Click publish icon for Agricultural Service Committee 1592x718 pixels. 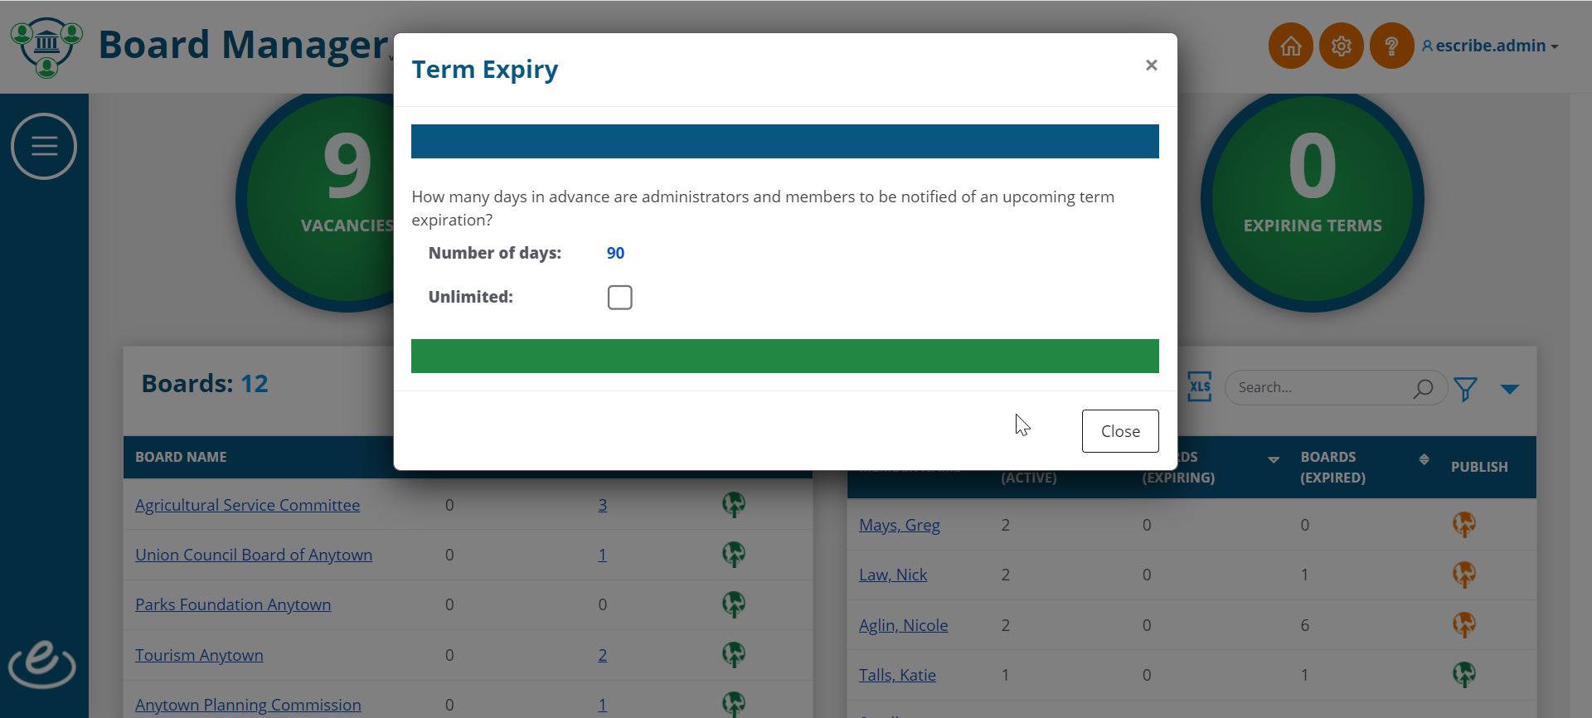(x=733, y=504)
